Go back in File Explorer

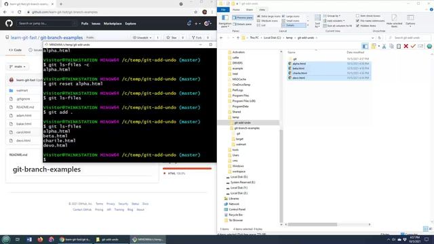[221, 38]
